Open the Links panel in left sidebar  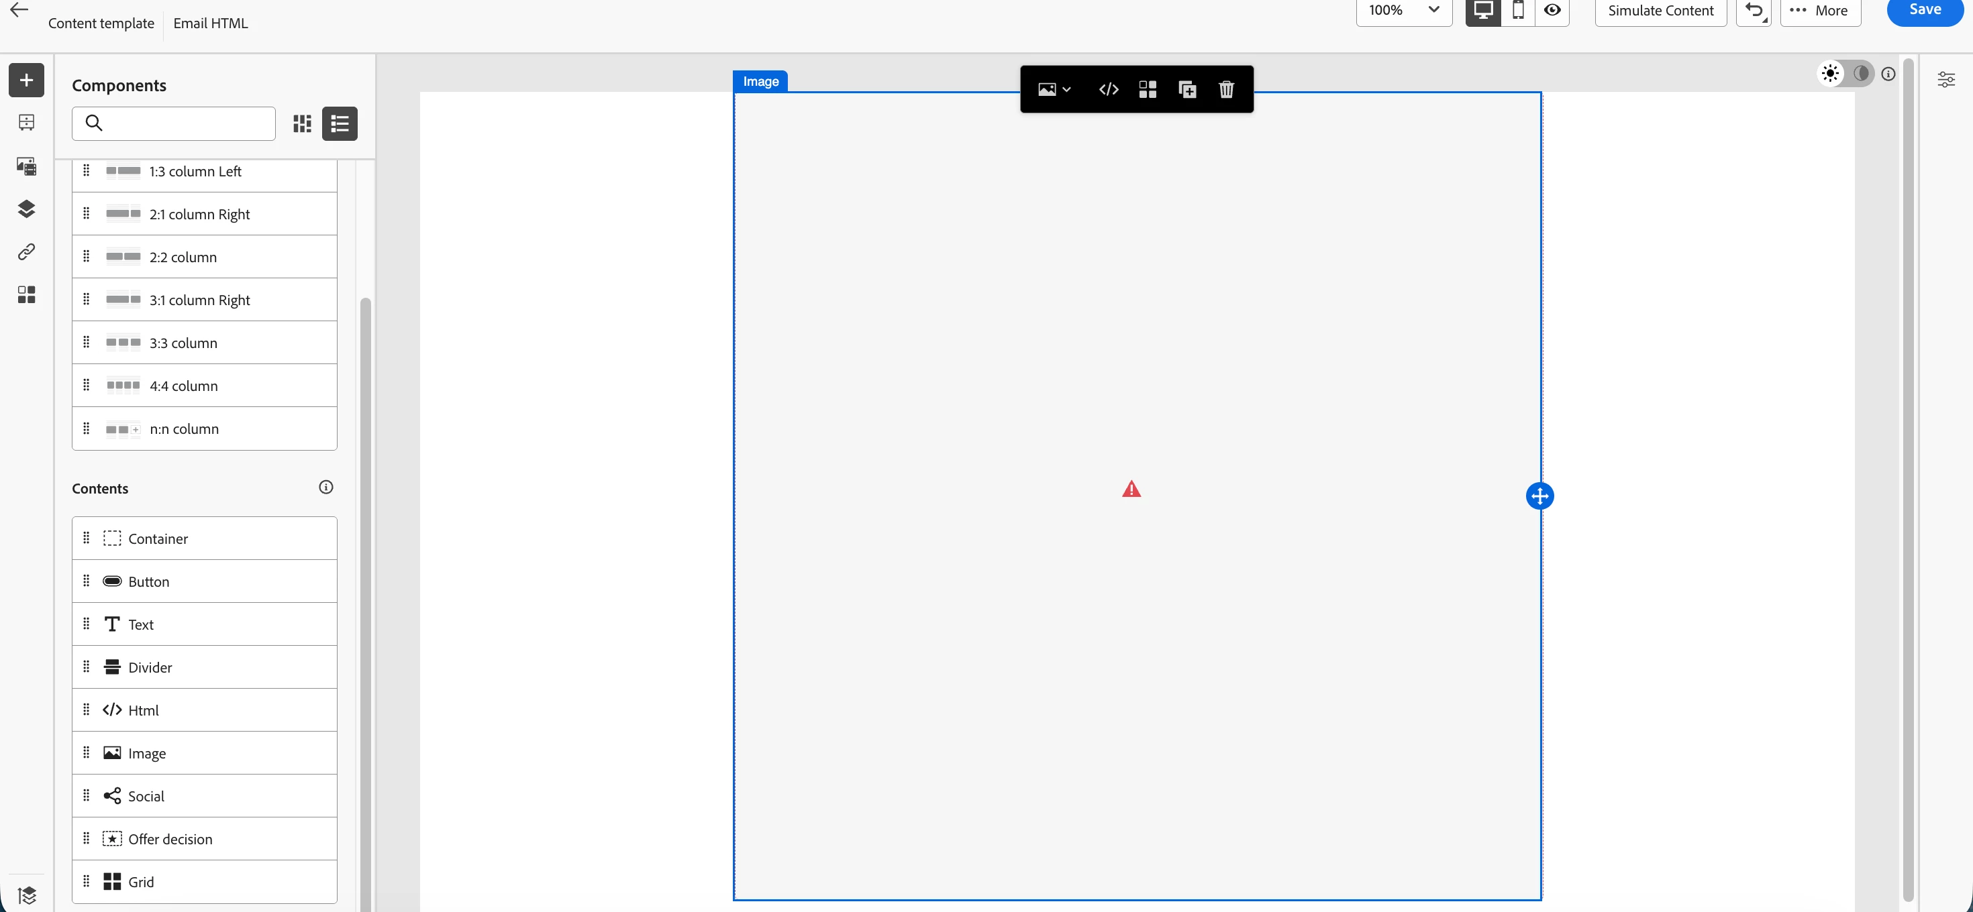click(x=26, y=251)
